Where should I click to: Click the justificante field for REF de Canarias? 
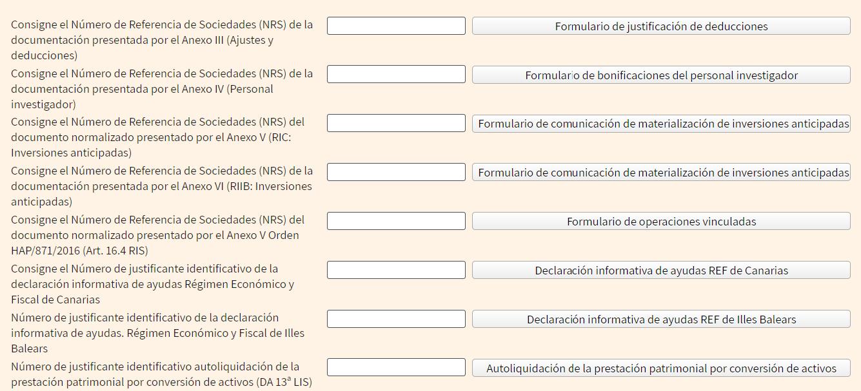tap(396, 270)
